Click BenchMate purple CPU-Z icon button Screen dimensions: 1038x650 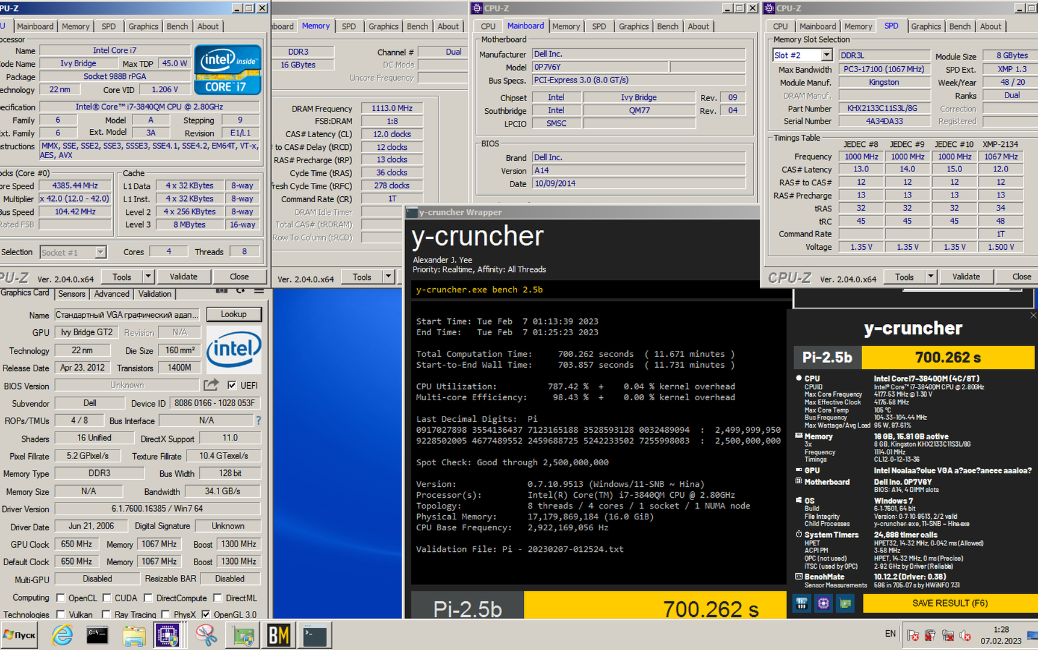pyautogui.click(x=823, y=603)
